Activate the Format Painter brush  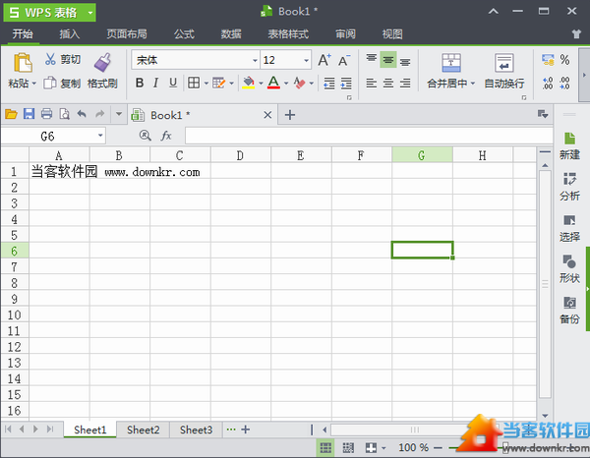coord(102,63)
